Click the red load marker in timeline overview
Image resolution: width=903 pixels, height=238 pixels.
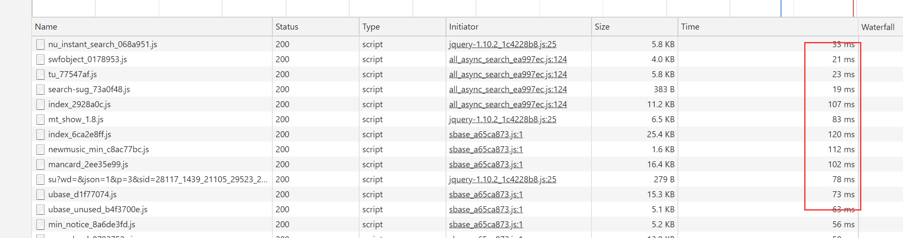tap(853, 9)
